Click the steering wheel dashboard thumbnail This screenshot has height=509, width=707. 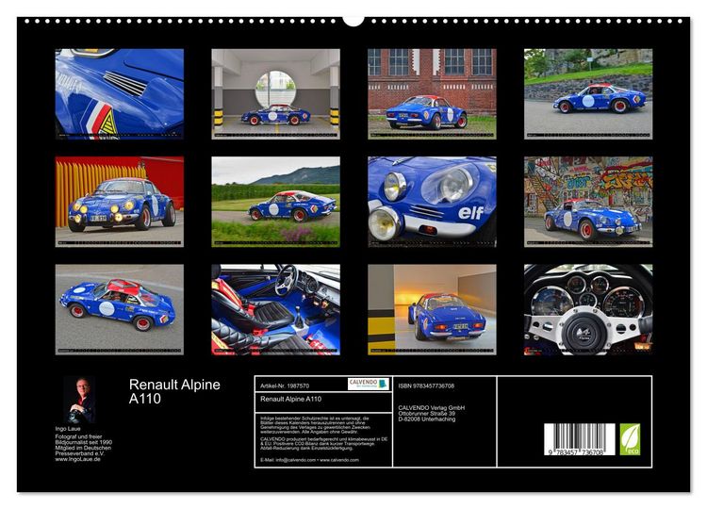(x=588, y=309)
